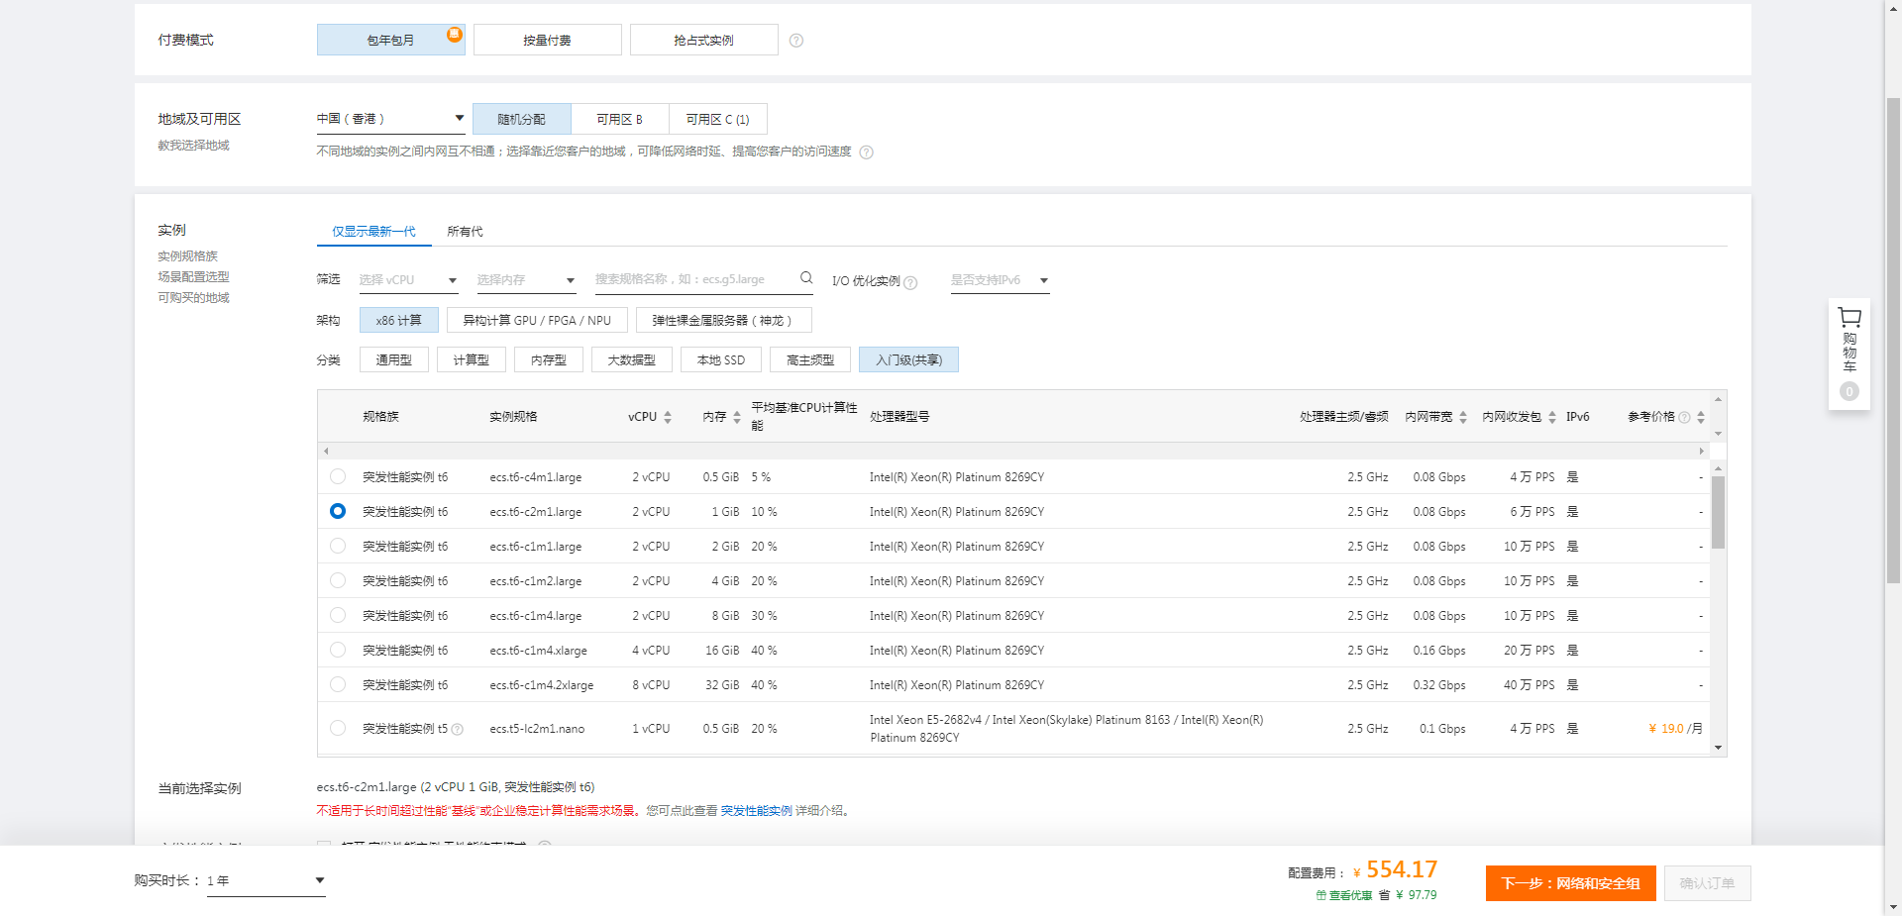Select x86 计算 architecture
1902x916 pixels.
click(x=398, y=320)
